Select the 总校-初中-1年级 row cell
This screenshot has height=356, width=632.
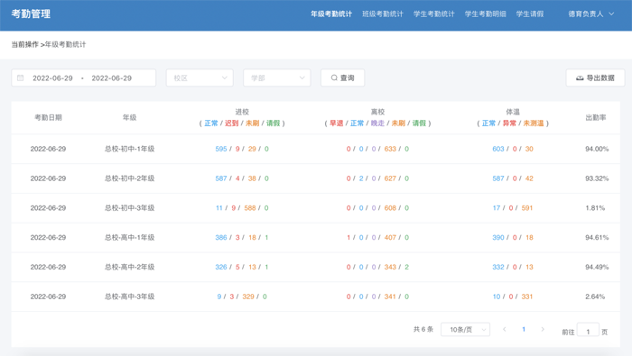tap(129, 149)
